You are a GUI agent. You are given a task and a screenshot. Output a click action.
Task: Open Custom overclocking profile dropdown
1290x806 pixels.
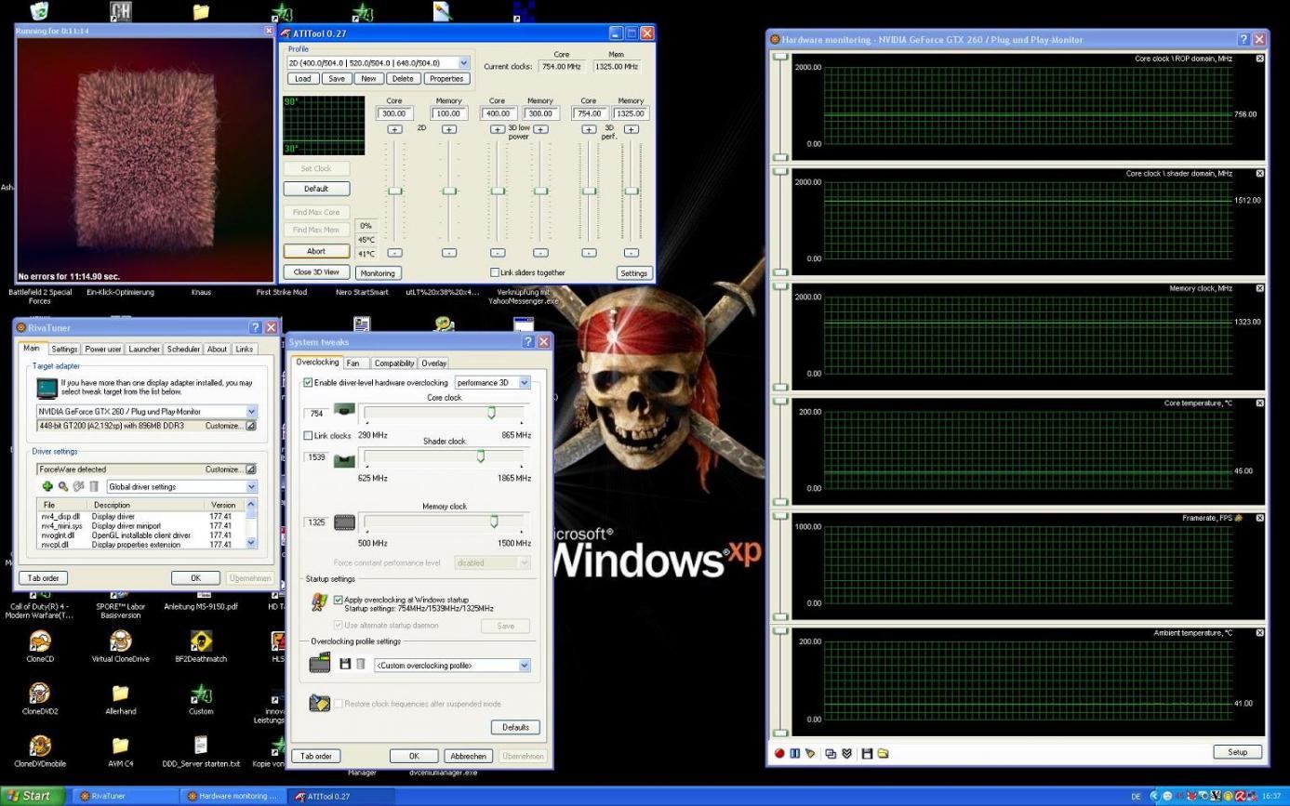[x=525, y=665]
